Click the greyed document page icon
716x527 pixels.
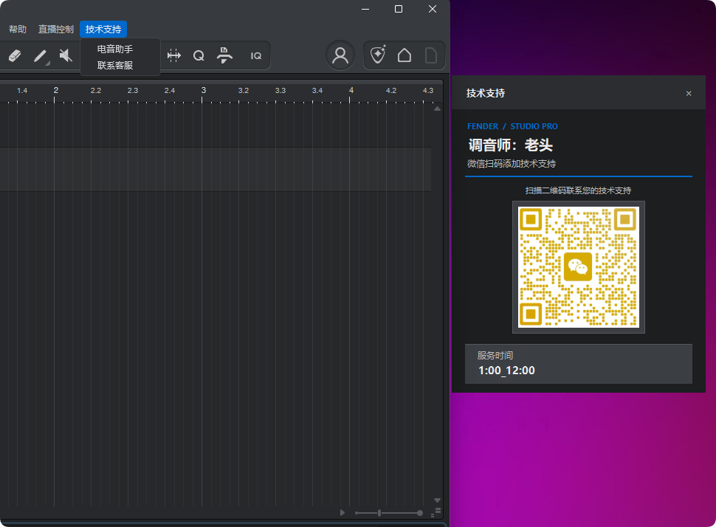(x=430, y=55)
